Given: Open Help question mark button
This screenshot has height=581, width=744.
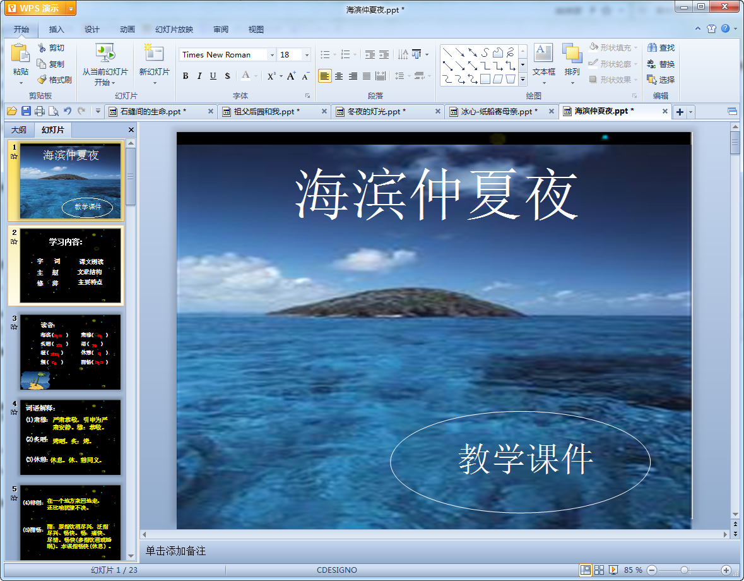Looking at the screenshot, I should pos(726,28).
